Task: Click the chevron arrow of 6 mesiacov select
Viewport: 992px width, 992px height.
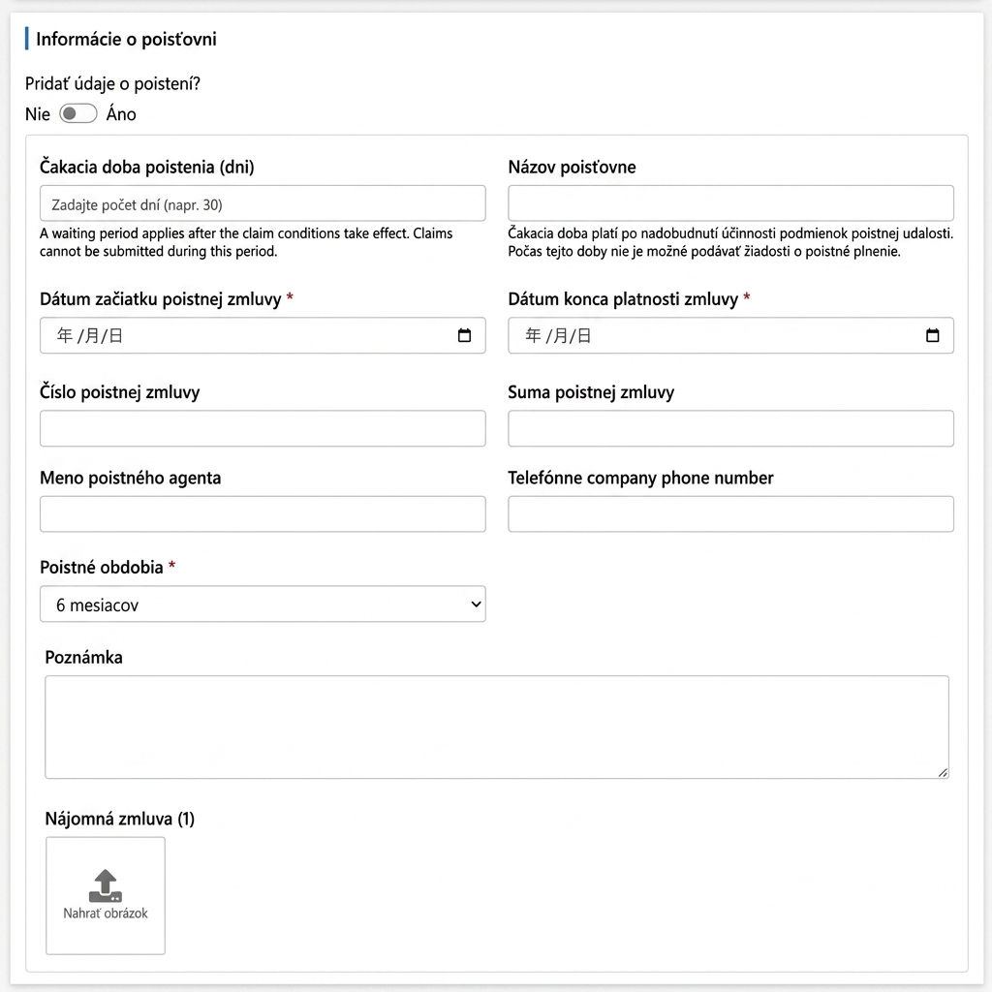Action: 476,604
